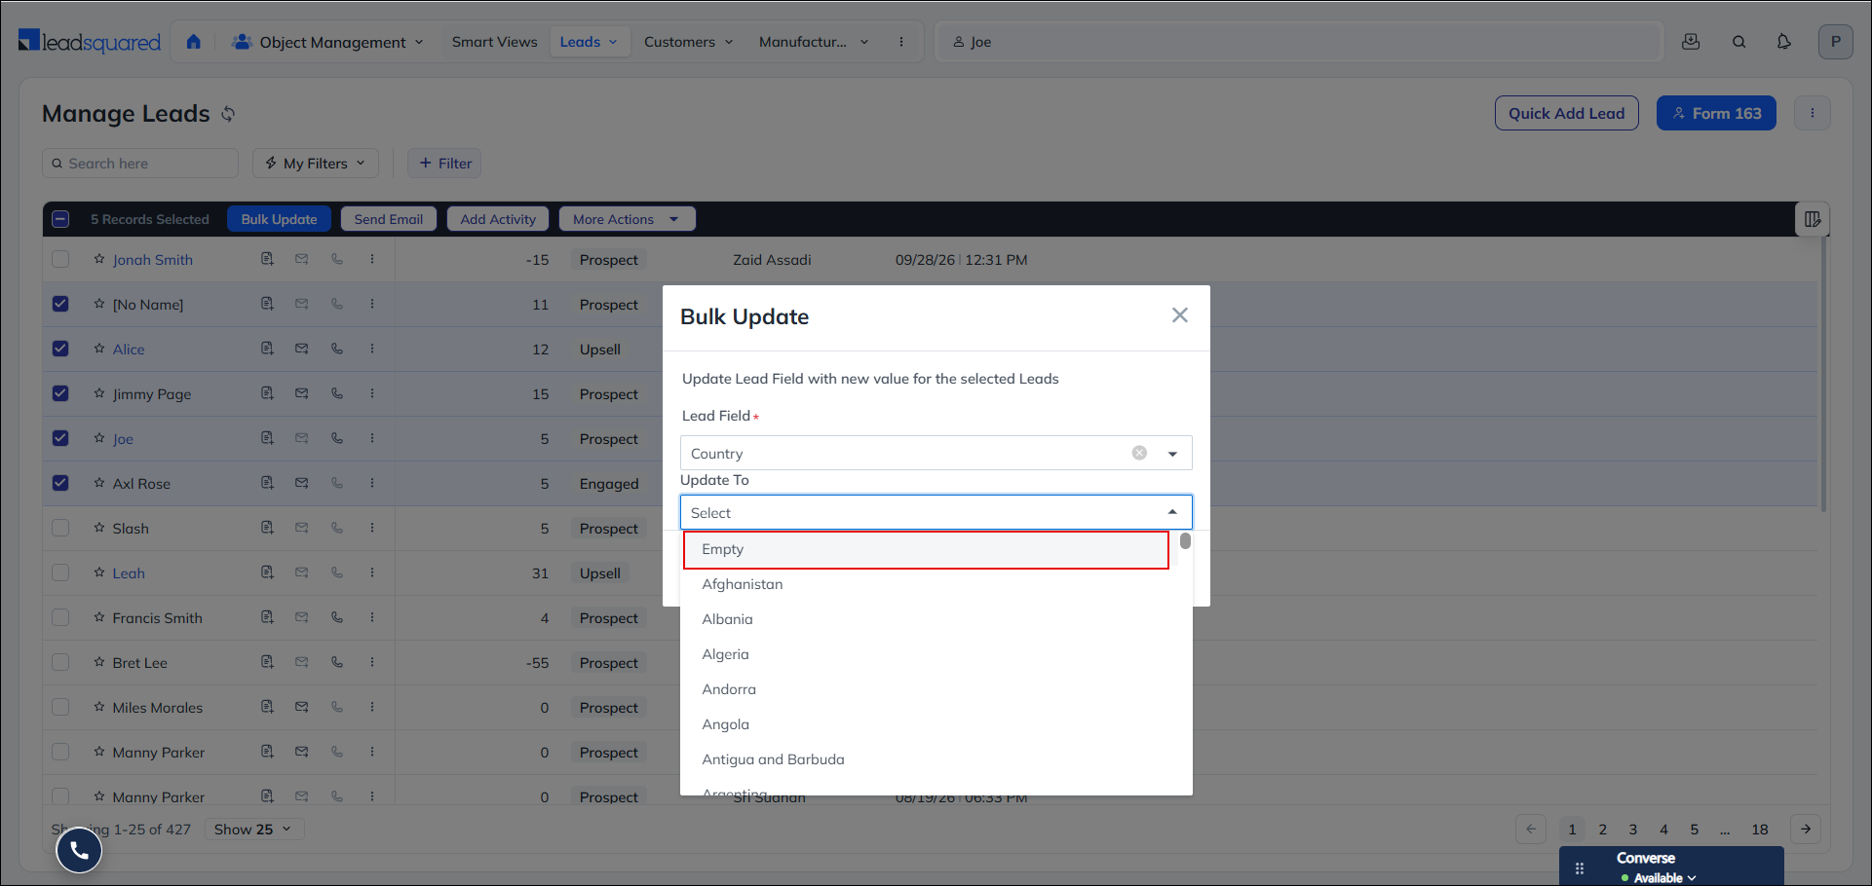Expand Object Management dropdown
Viewport: 1872px width, 886px height.
point(328,42)
